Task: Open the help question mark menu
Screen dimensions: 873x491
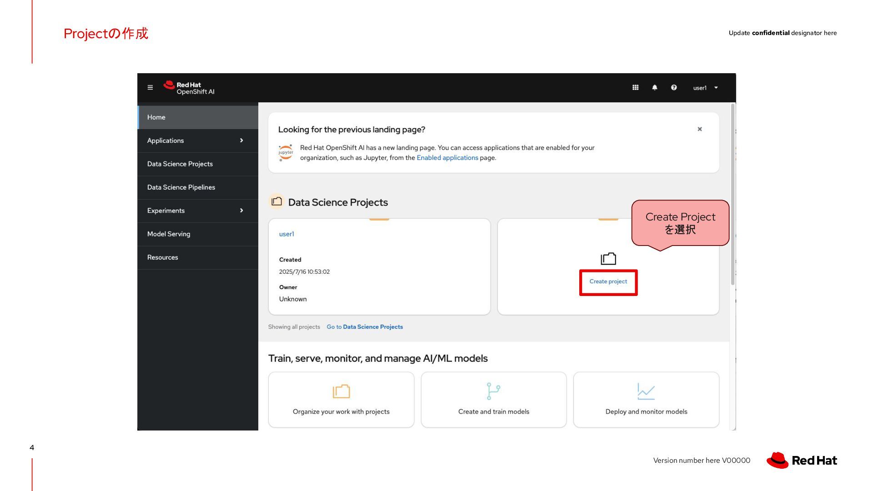Action: click(x=674, y=87)
